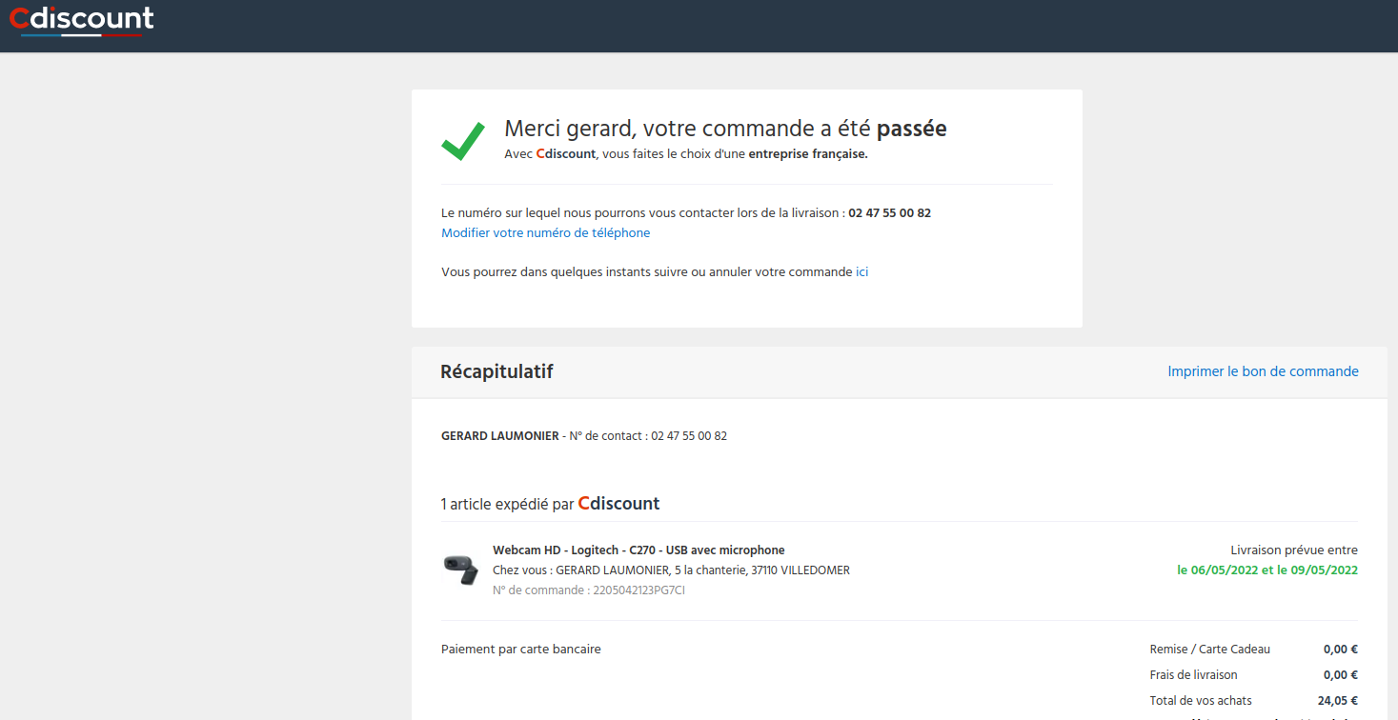Click the Cdiscount logo in the header
The width and height of the screenshot is (1398, 720).
pyautogui.click(x=81, y=20)
